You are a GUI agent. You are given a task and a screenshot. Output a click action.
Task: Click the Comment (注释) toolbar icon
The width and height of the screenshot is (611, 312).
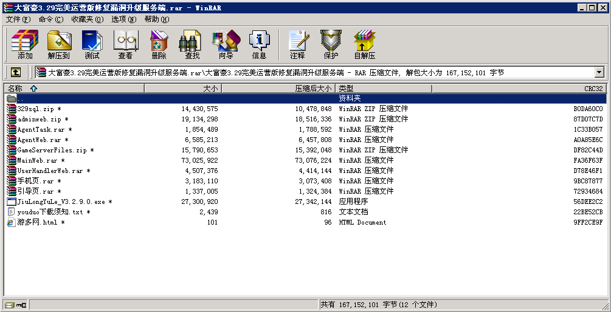tap(297, 44)
